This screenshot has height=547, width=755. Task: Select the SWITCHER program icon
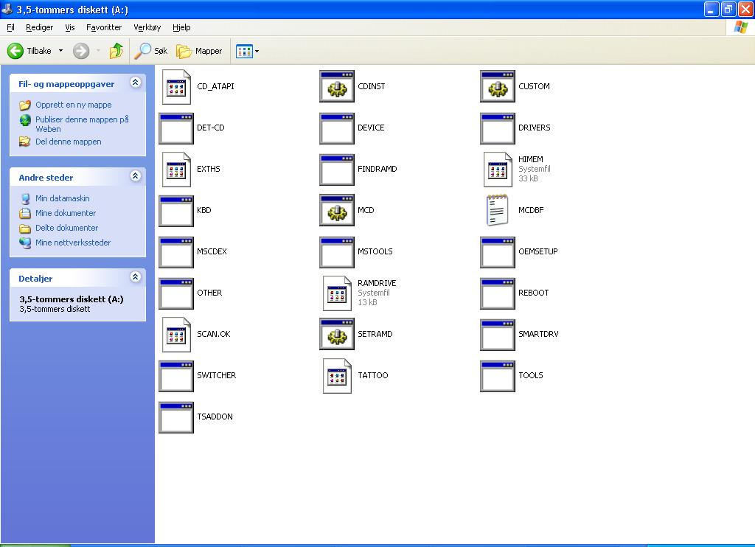(176, 376)
